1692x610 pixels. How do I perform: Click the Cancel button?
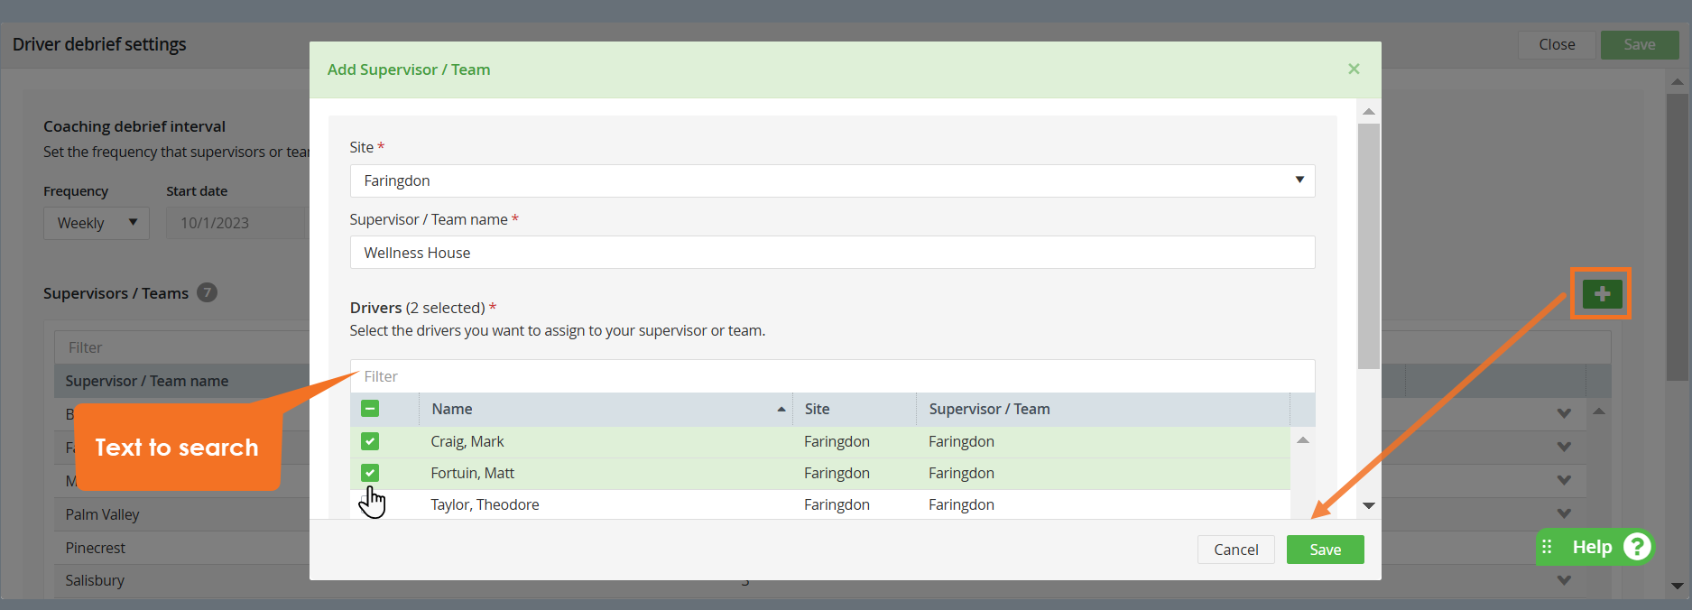1235,550
